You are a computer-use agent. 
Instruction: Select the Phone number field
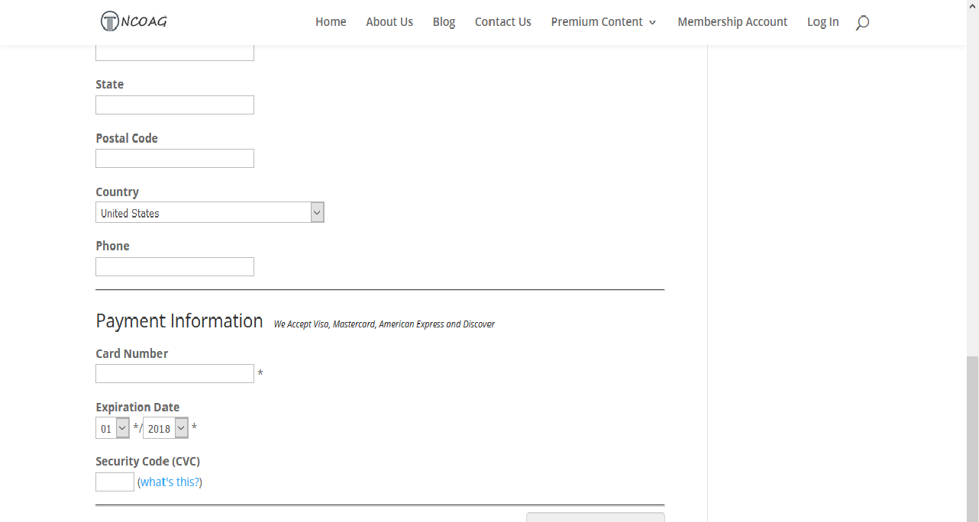point(174,266)
